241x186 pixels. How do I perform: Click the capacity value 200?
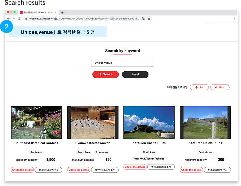[x=221, y=160]
